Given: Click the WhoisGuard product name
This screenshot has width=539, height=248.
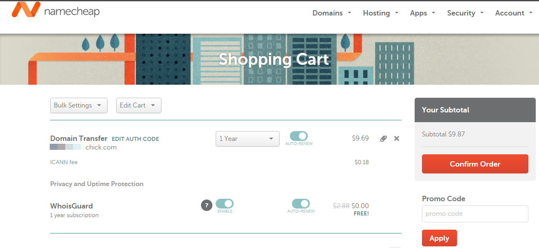Looking at the screenshot, I should click(x=71, y=206).
